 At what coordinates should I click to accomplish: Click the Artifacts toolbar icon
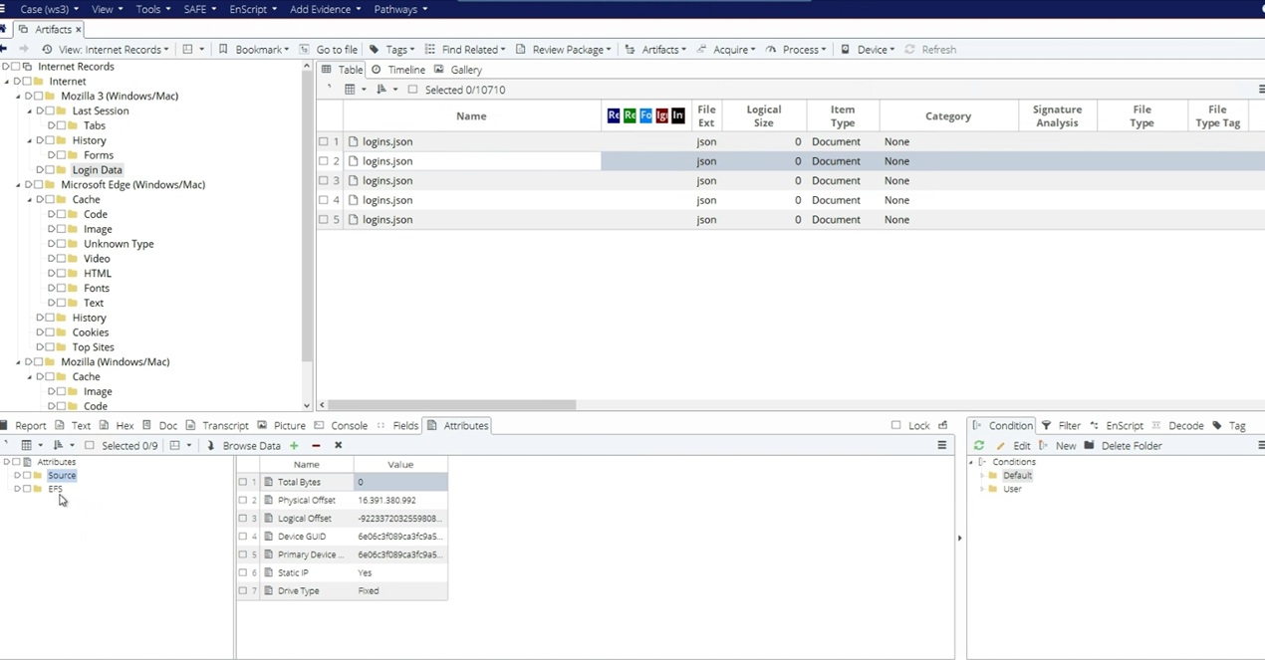tap(631, 50)
